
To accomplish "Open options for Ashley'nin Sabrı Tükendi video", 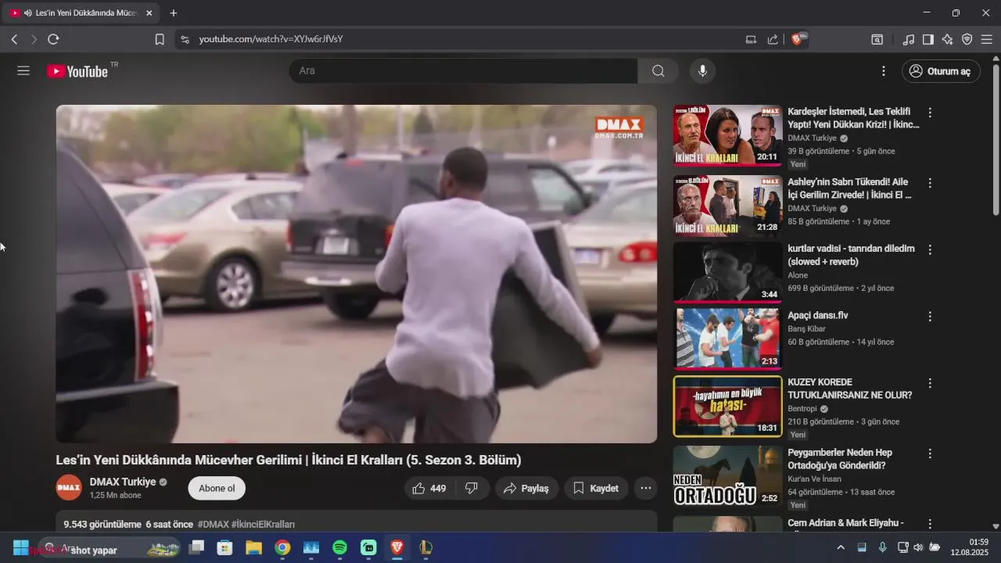I will click(930, 183).
